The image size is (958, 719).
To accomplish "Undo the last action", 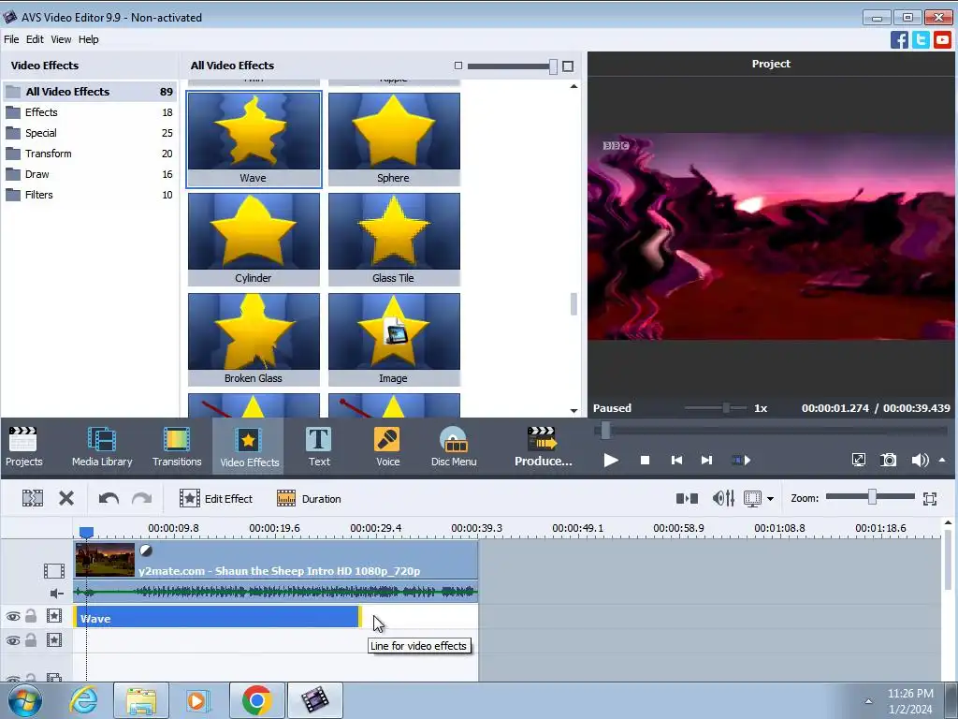I will pyautogui.click(x=109, y=498).
